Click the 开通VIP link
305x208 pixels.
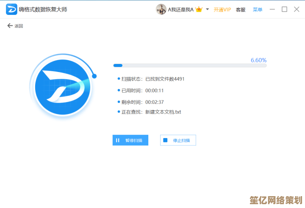pyautogui.click(x=222, y=9)
